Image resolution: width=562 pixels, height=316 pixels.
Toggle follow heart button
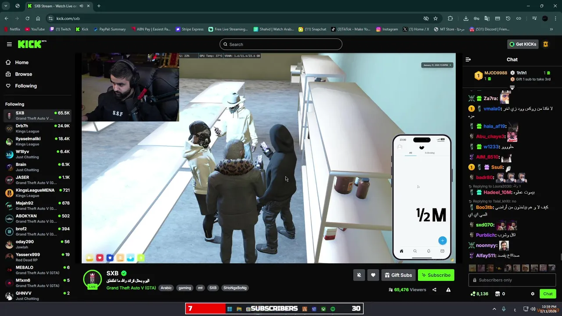coord(373,275)
